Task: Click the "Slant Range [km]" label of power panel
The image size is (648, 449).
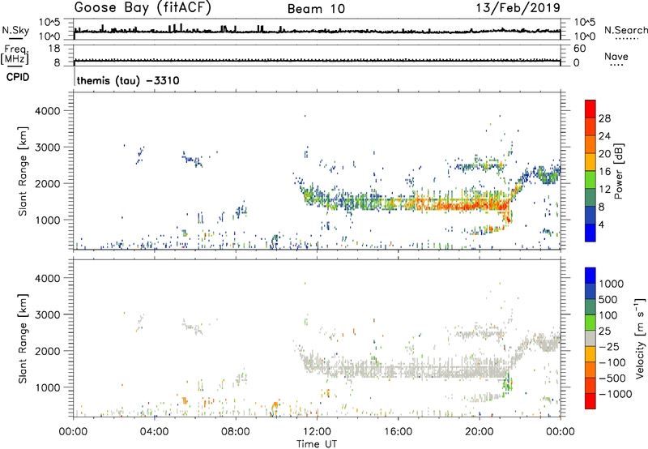Action: [x=23, y=171]
